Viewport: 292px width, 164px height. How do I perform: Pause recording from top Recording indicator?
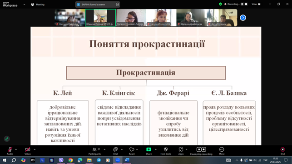243,4
